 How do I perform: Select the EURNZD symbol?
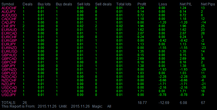[x=9, y=48]
